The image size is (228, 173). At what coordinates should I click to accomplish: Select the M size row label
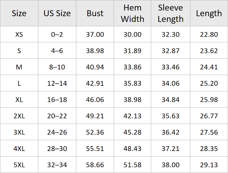click(19, 67)
